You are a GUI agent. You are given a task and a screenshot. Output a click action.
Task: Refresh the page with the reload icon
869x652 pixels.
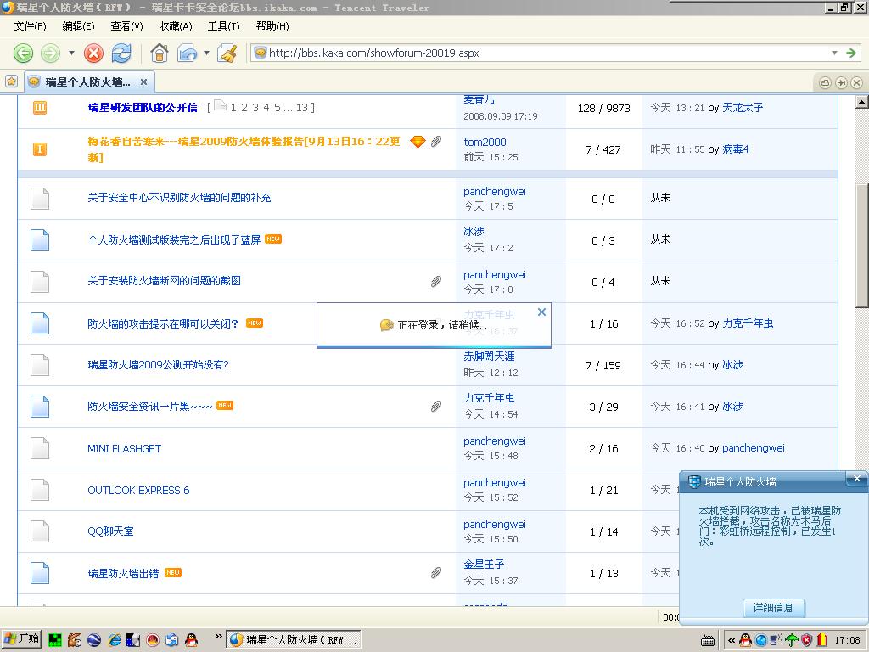(121, 53)
